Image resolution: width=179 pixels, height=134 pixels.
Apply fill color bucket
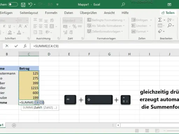[10, 32]
